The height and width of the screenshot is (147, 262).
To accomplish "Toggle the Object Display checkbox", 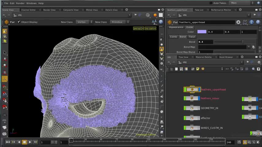I will [x=19, y=22].
